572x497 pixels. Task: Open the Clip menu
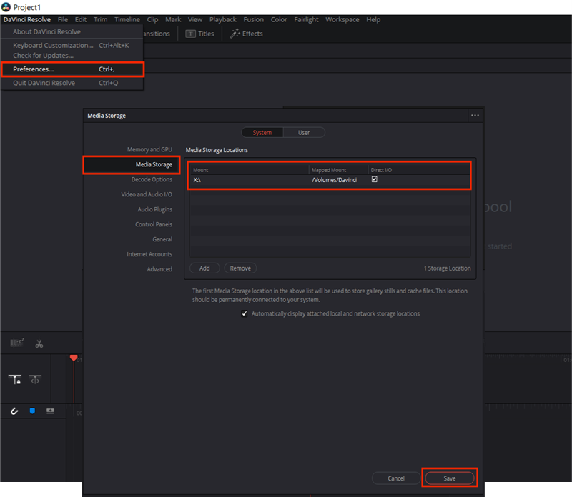point(152,20)
